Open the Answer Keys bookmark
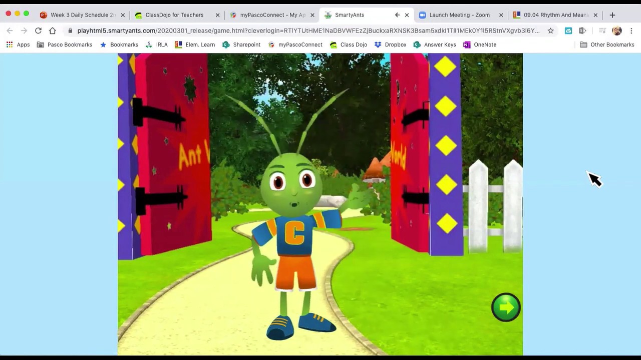Screen dimensions: 641x360 [x=435, y=44]
